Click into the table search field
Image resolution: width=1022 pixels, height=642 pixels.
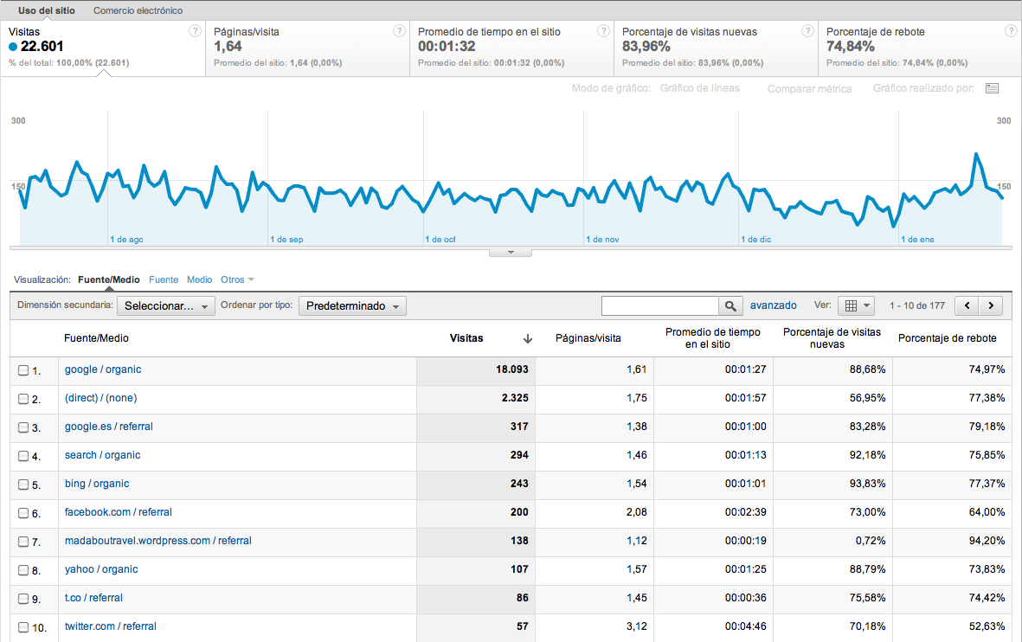coord(659,305)
